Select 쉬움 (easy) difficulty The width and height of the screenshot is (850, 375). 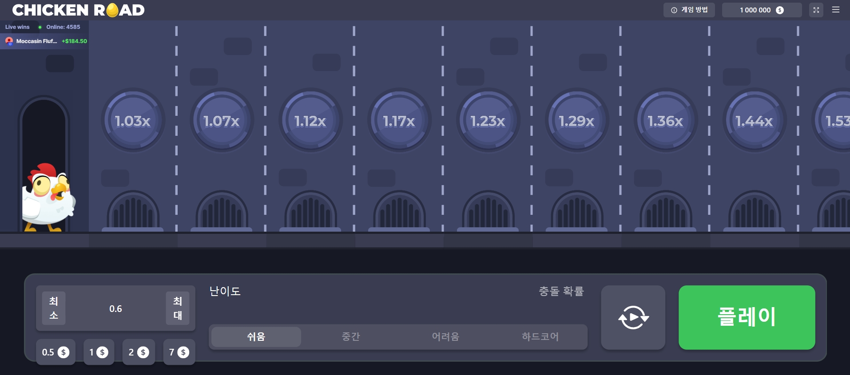click(x=256, y=337)
